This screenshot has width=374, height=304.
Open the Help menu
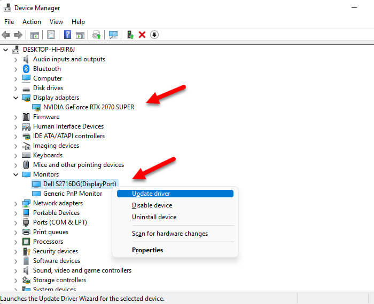[x=78, y=22]
